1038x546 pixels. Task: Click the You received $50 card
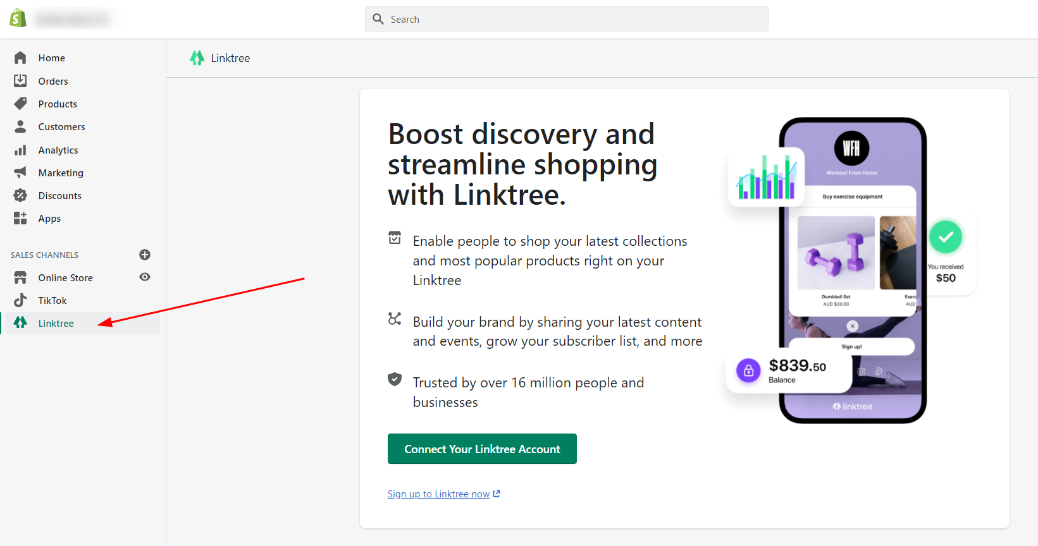[x=946, y=255]
